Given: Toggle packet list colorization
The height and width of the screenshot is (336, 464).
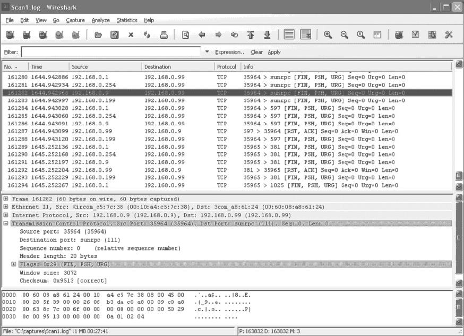Looking at the screenshot, I should click(289, 35).
